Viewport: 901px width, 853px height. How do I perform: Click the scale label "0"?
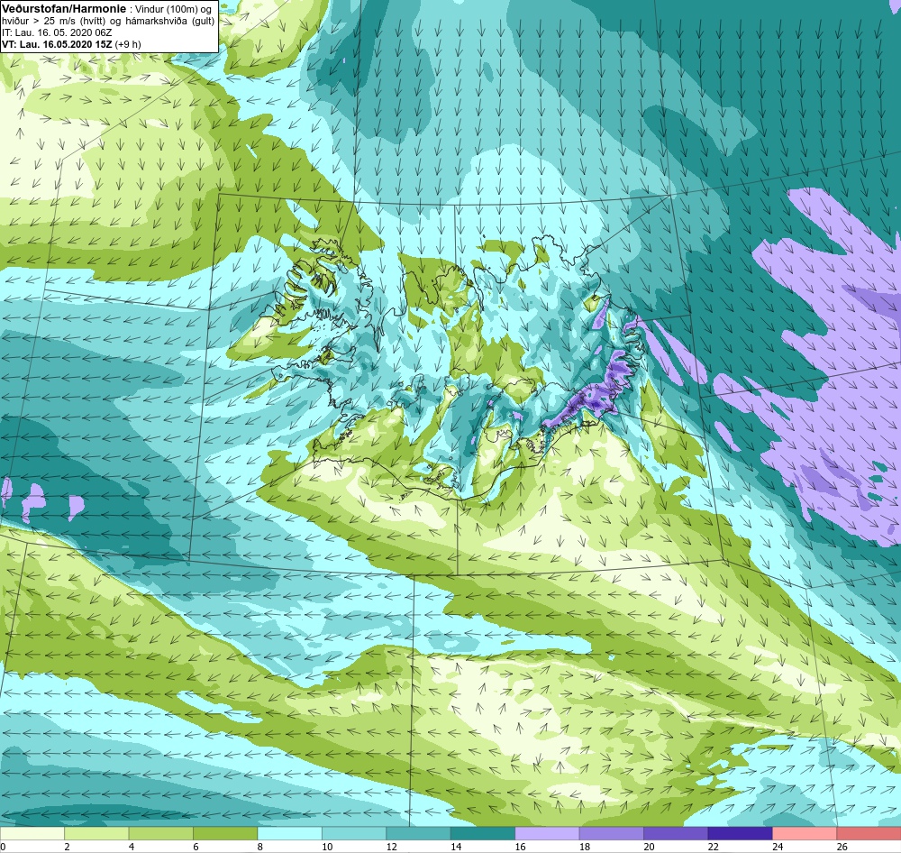click(3, 847)
